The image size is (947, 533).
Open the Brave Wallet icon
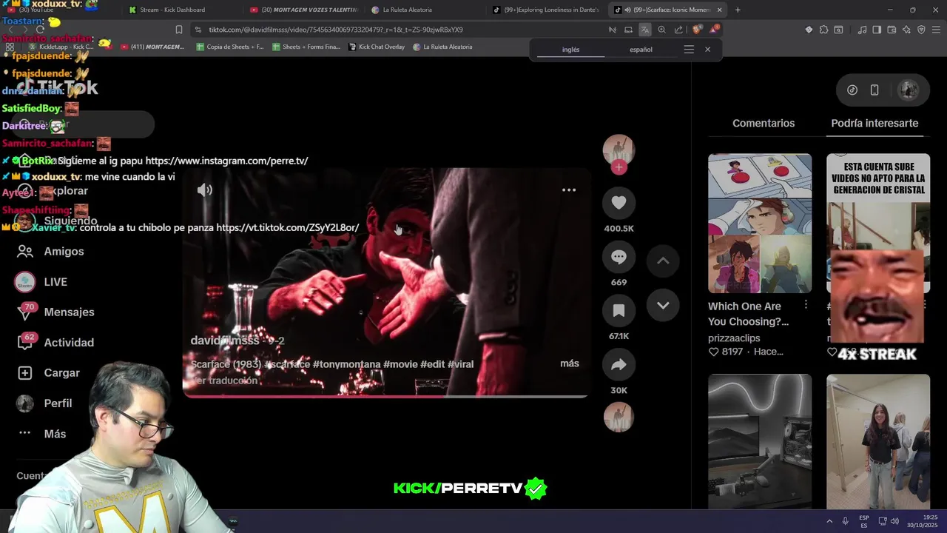tap(892, 30)
